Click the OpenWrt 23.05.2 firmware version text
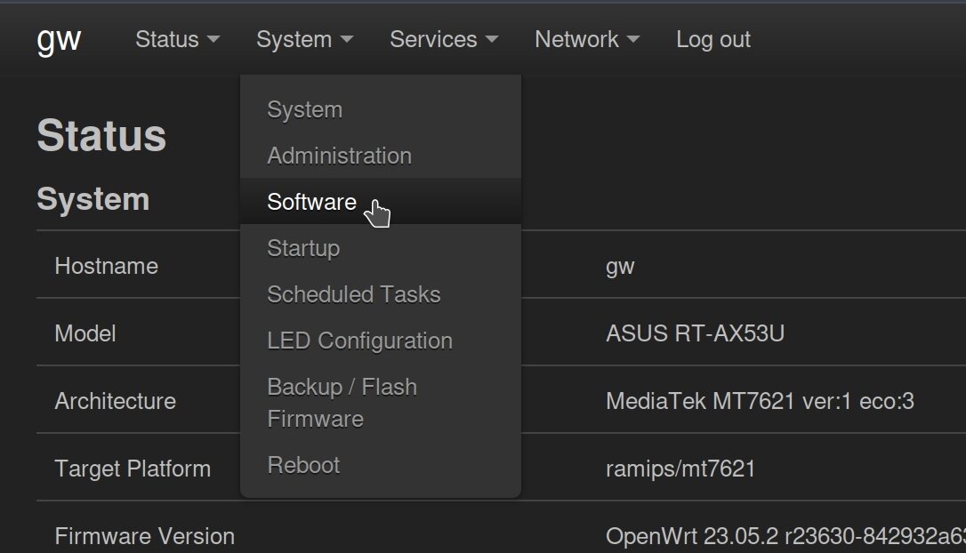This screenshot has width=966, height=553. pos(783,537)
